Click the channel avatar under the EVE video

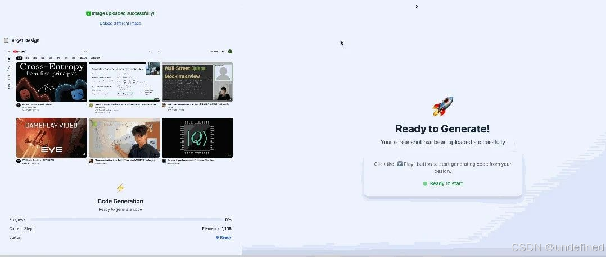click(18, 161)
